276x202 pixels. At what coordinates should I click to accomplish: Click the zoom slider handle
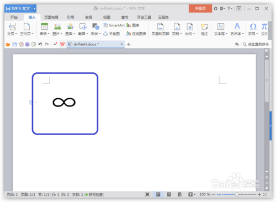click(237, 194)
